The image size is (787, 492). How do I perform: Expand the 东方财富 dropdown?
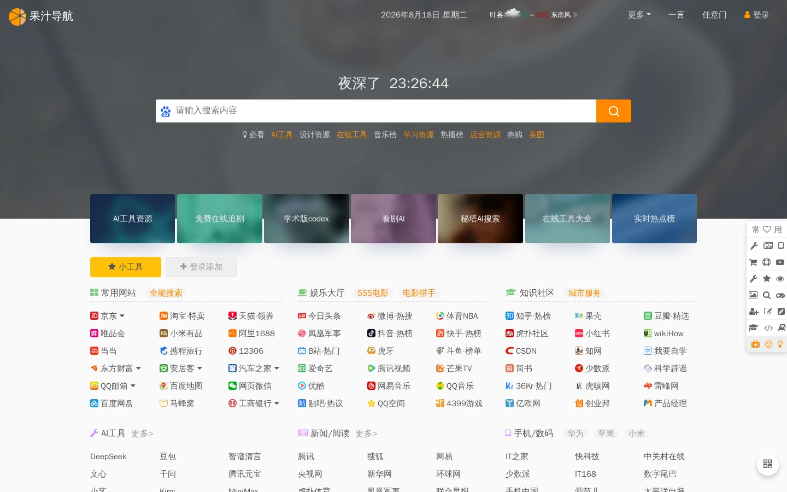tap(138, 368)
